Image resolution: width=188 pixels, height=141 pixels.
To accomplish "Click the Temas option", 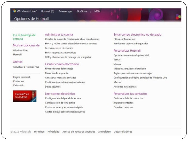I will 117,60.
